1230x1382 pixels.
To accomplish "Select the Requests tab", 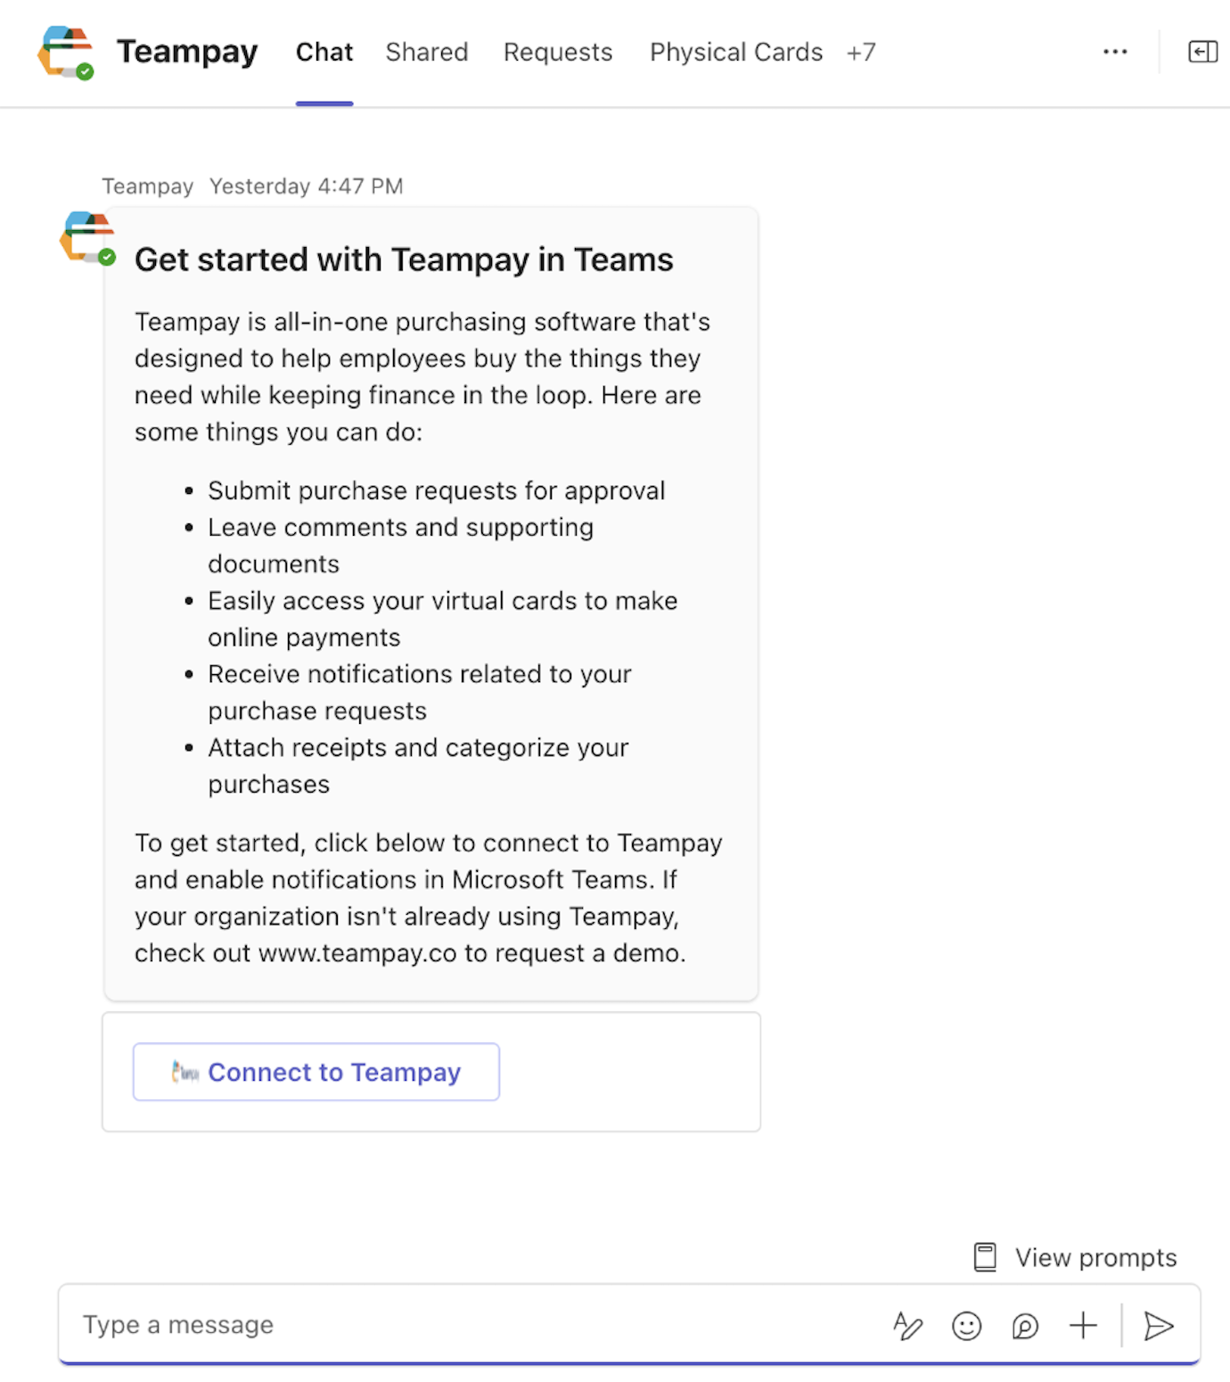I will [557, 53].
